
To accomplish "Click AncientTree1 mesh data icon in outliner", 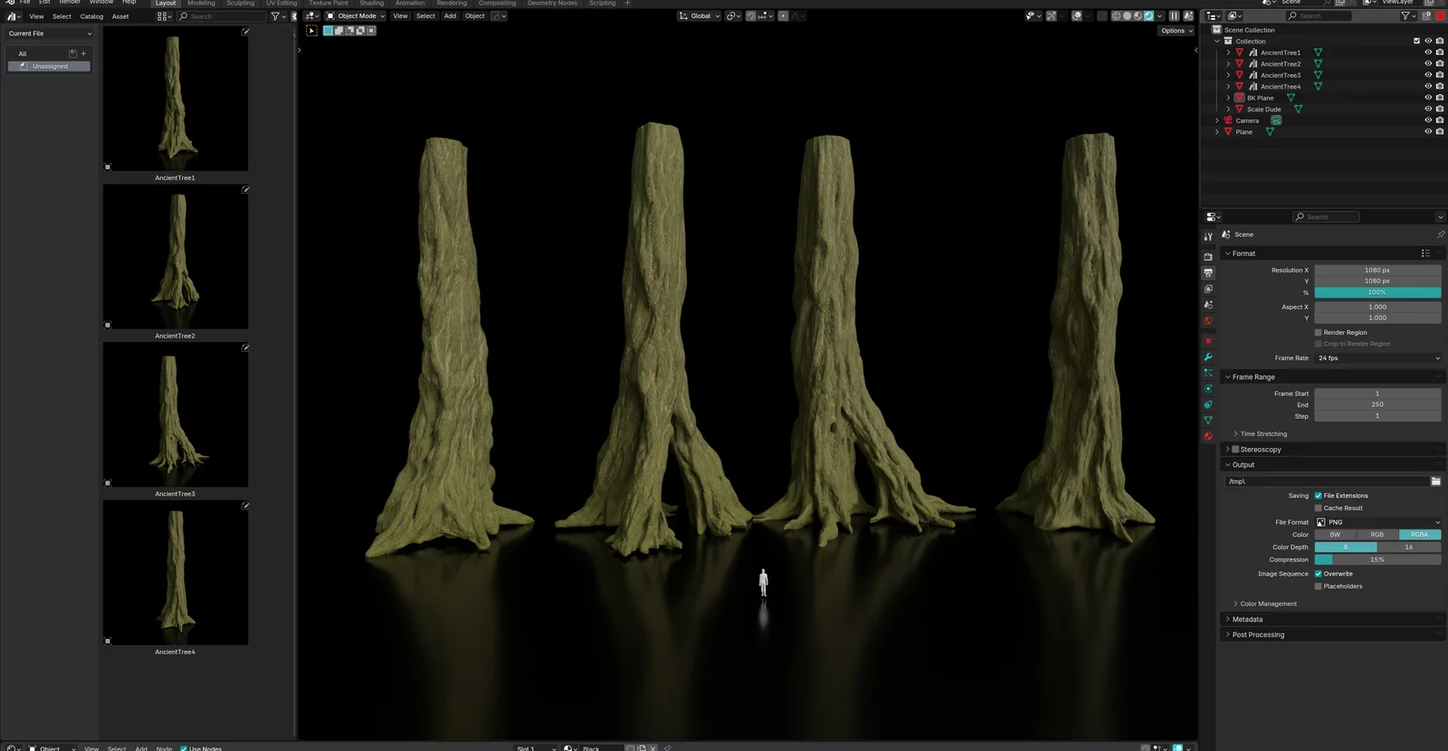I will pos(1318,52).
